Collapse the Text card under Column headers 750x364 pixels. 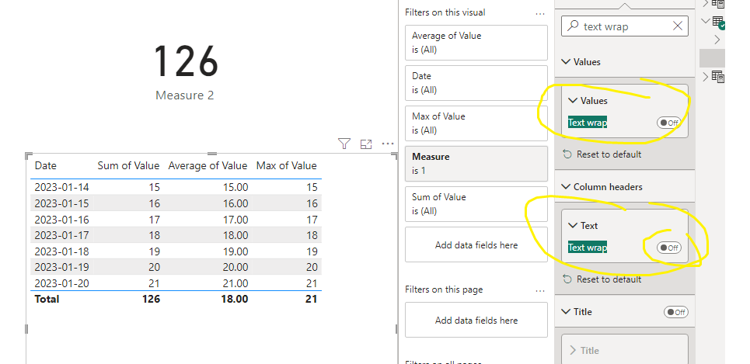pyautogui.click(x=573, y=226)
